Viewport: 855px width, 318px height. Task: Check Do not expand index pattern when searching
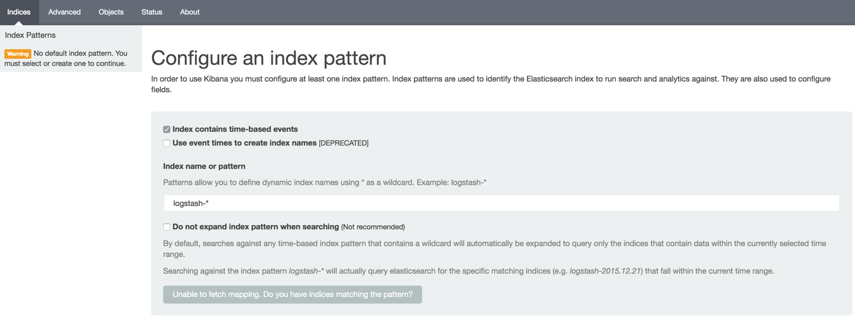coord(167,227)
